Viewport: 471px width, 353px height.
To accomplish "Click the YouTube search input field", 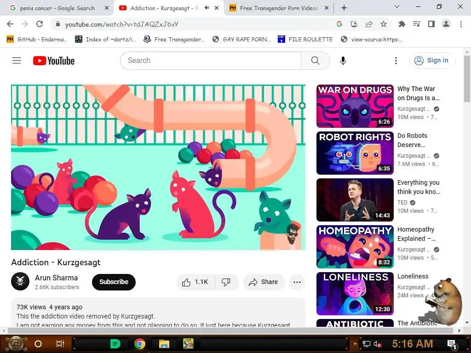I will coord(211,61).
